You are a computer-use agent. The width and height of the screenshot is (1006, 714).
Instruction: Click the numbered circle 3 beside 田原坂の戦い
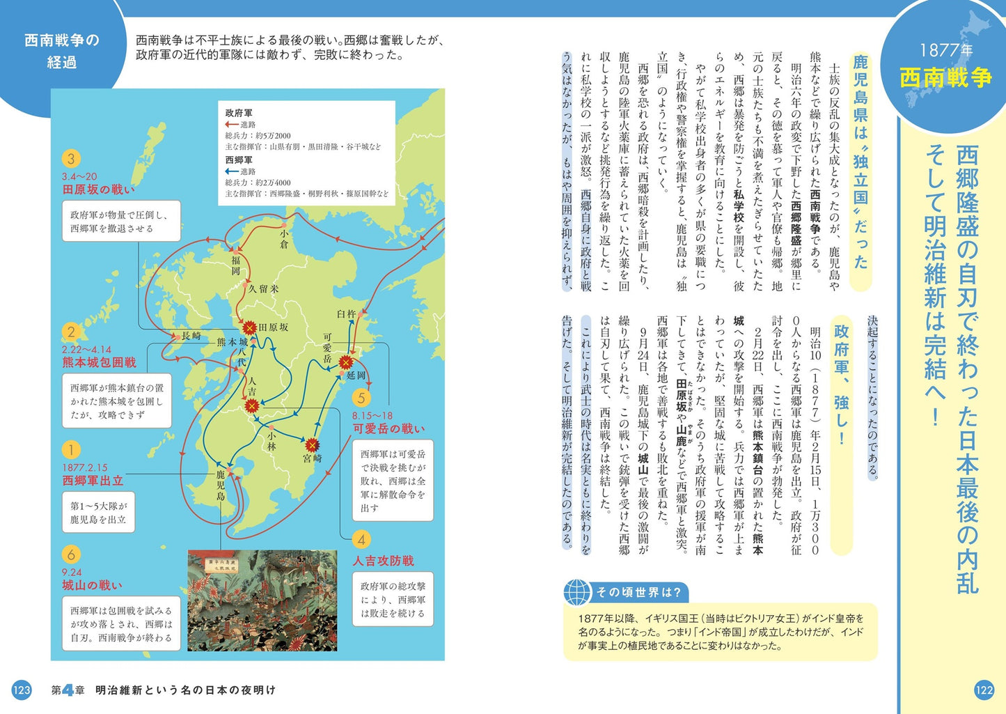coord(70,159)
